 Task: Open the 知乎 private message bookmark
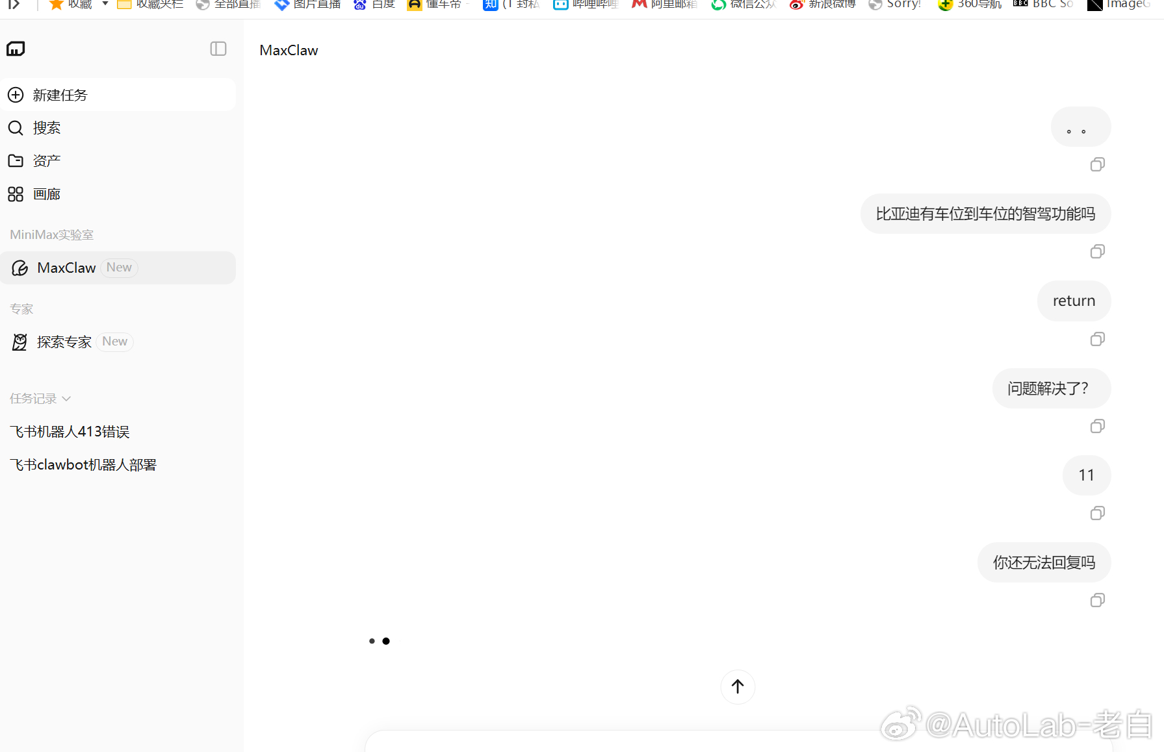[x=511, y=5]
